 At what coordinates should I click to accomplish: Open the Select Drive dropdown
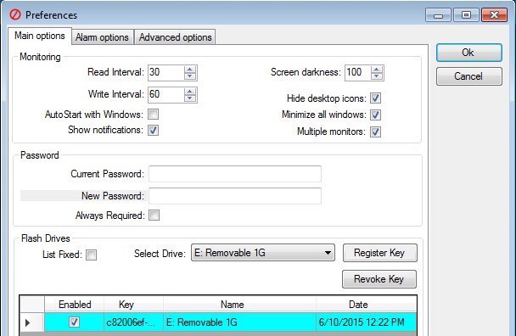(x=263, y=253)
